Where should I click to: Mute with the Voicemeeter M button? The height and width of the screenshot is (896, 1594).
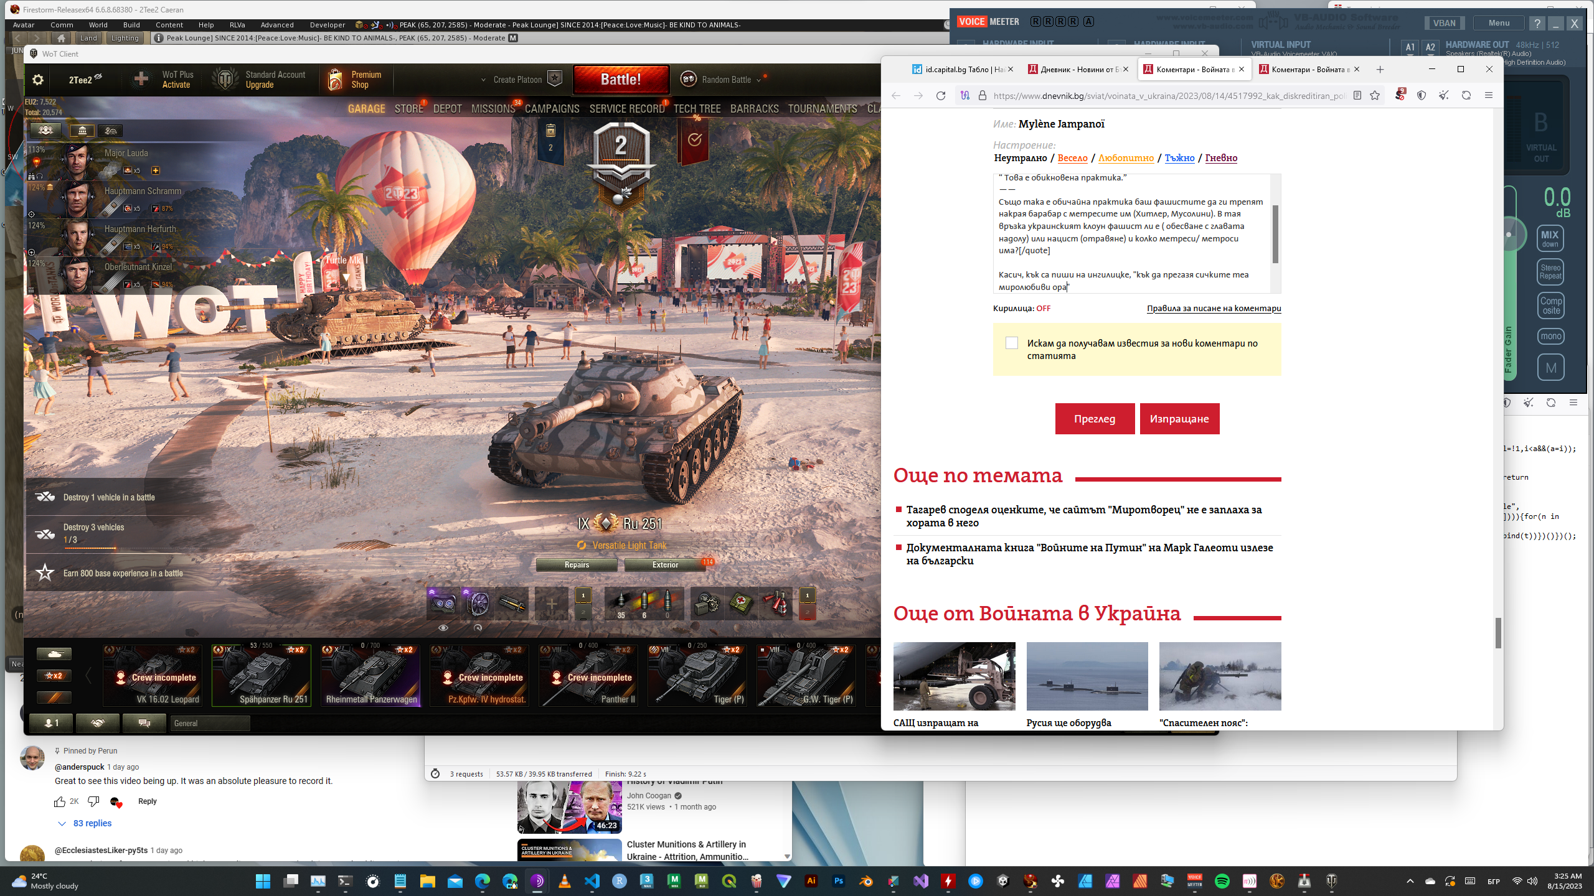click(x=1550, y=368)
